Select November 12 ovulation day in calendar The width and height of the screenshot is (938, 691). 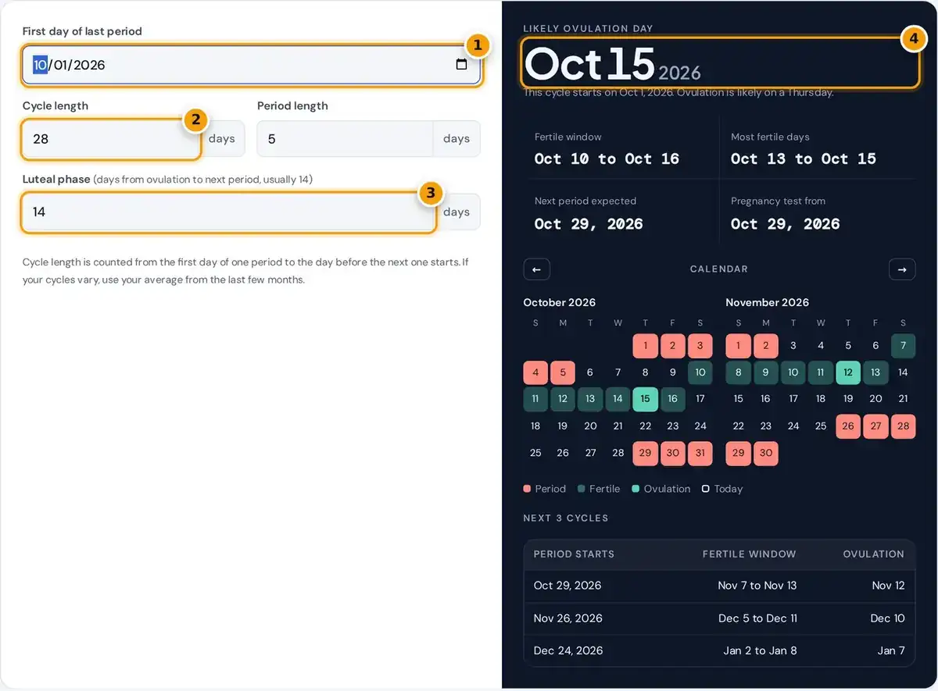pyautogui.click(x=848, y=372)
